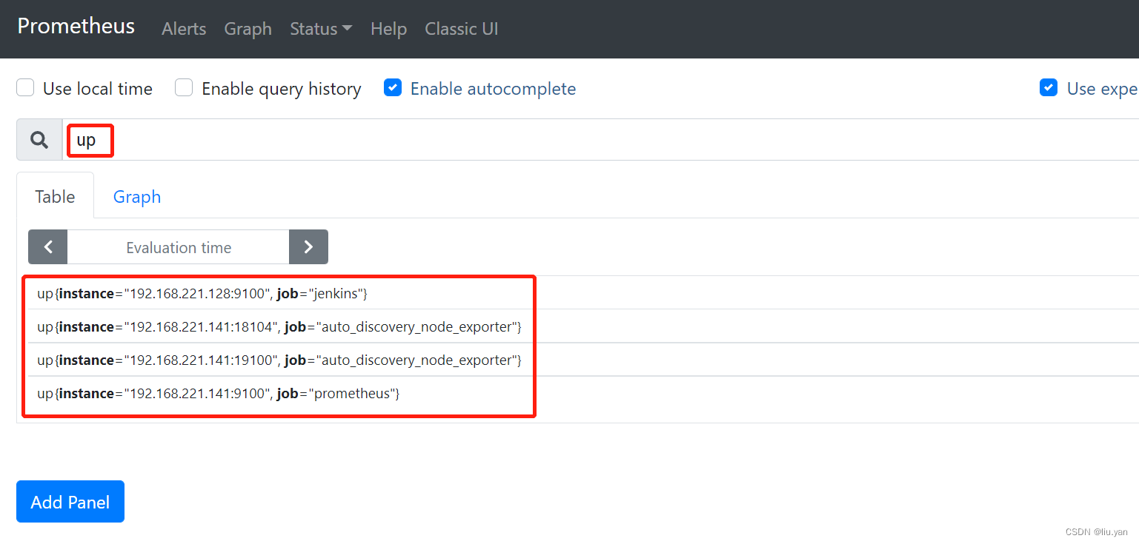Viewport: 1139px width, 544px height.
Task: Switch to Classic UI
Action: [x=461, y=29]
